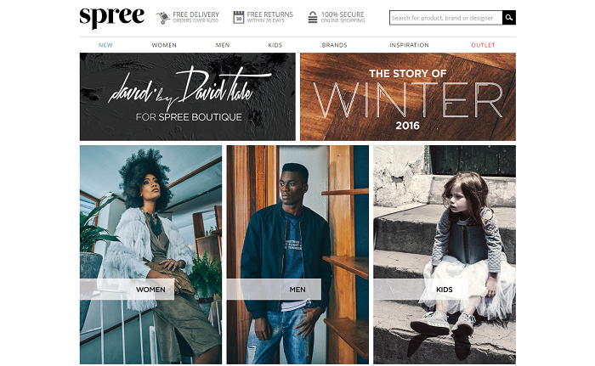Click the Spree logo
Image resolution: width=595 pixels, height=366 pixels.
click(112, 18)
